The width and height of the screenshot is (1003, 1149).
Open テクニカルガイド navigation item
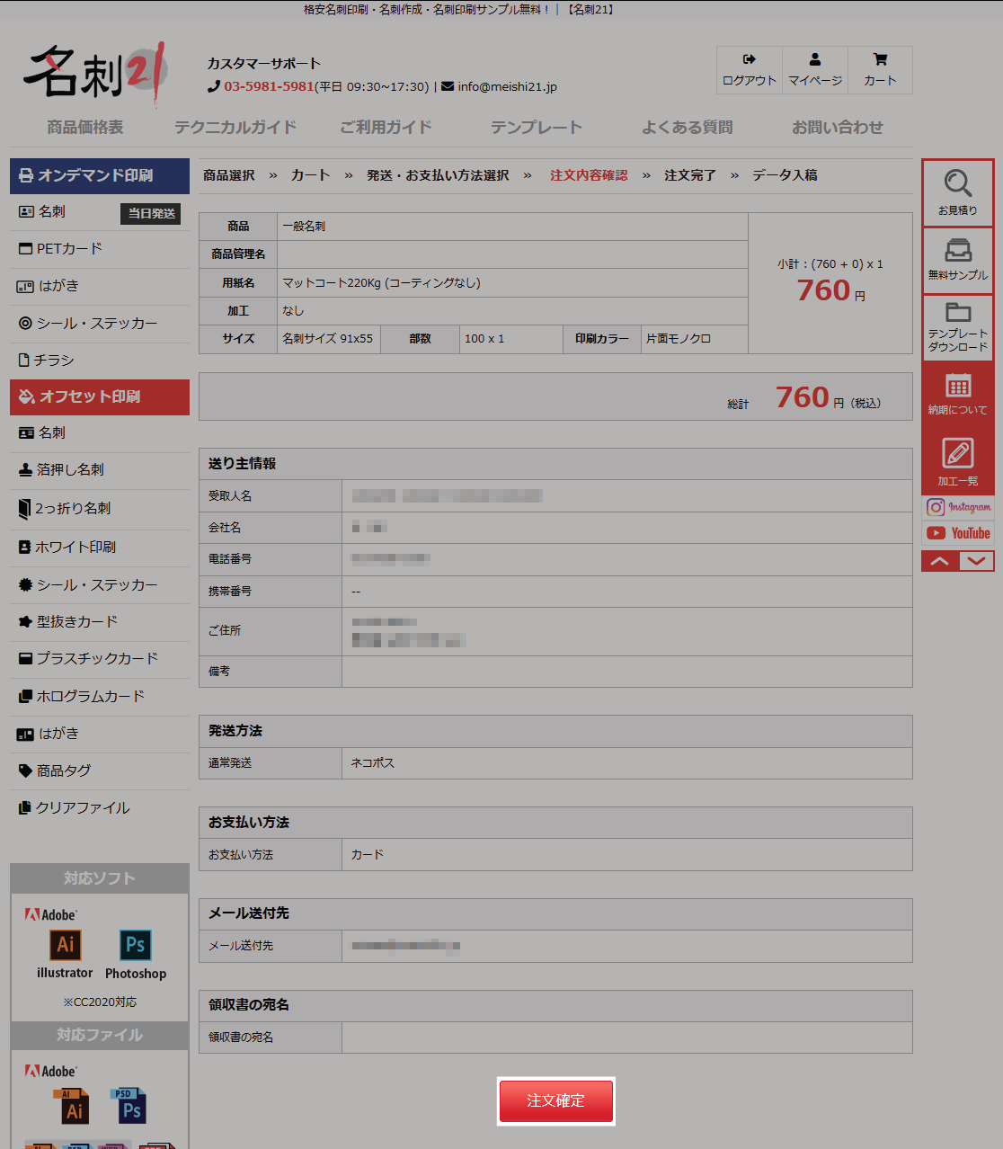[x=235, y=128]
